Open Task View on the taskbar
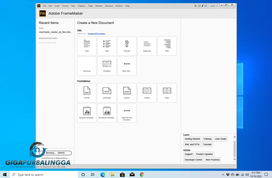This screenshot has width=272, height=178. tap(93, 175)
